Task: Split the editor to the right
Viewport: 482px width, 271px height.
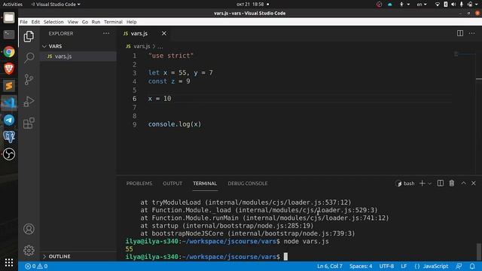Action: (x=460, y=33)
